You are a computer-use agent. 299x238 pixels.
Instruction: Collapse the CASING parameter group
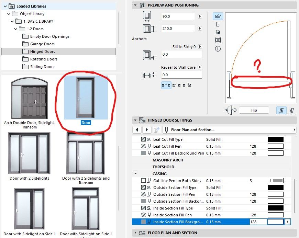tap(135, 173)
